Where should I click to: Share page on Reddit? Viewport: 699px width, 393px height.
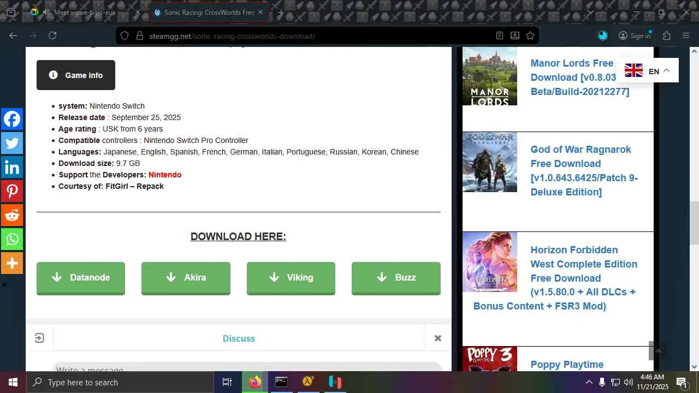point(11,215)
